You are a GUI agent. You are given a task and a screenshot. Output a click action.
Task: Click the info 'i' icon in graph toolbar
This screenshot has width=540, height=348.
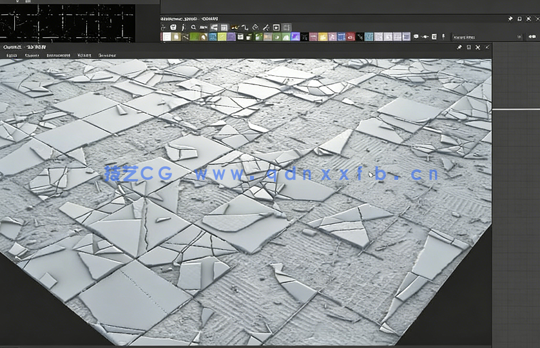tap(183, 27)
